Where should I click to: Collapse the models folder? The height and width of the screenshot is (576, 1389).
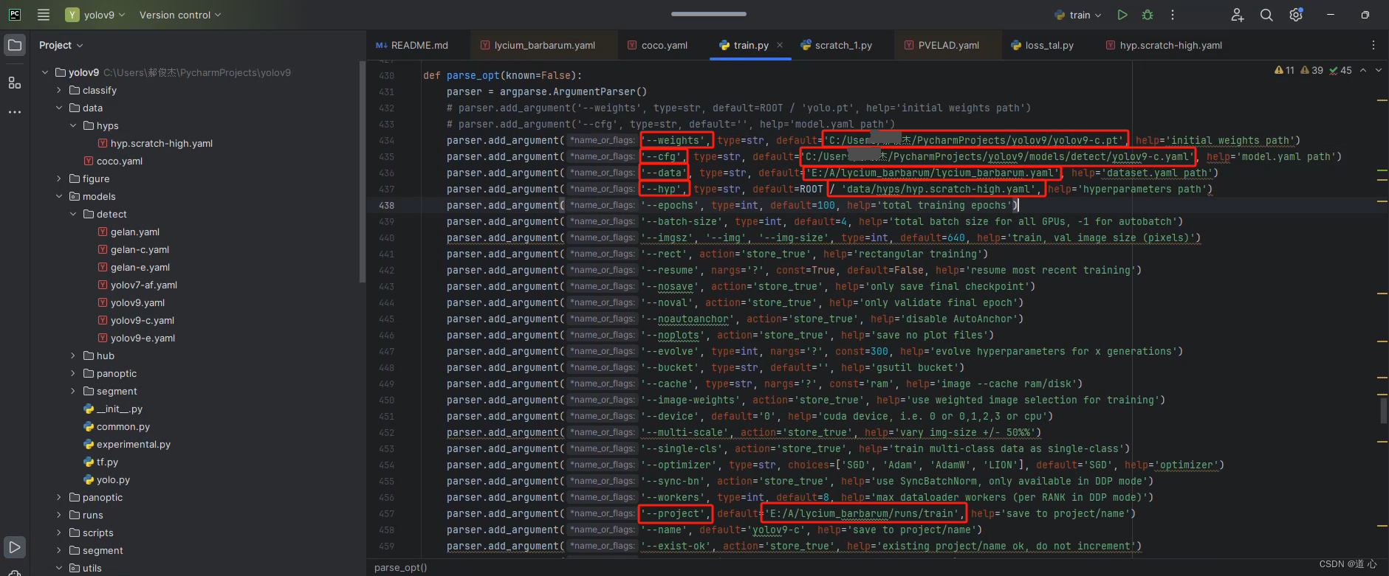(59, 196)
